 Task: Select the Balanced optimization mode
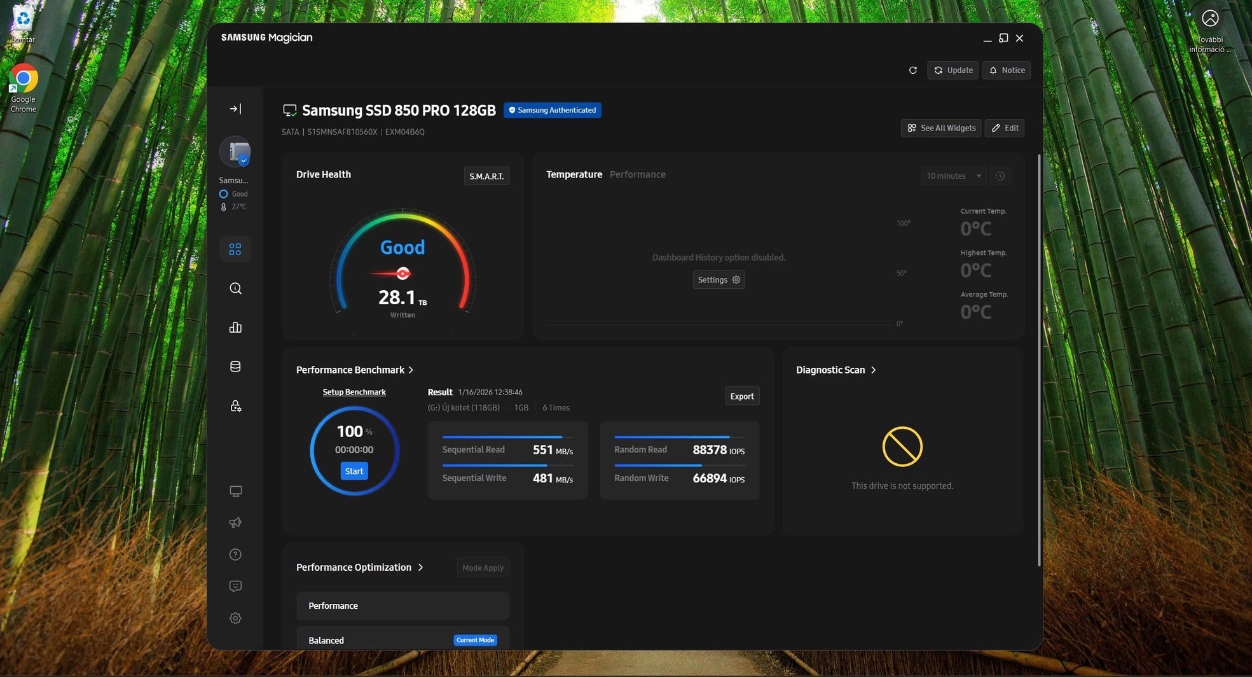click(x=402, y=639)
